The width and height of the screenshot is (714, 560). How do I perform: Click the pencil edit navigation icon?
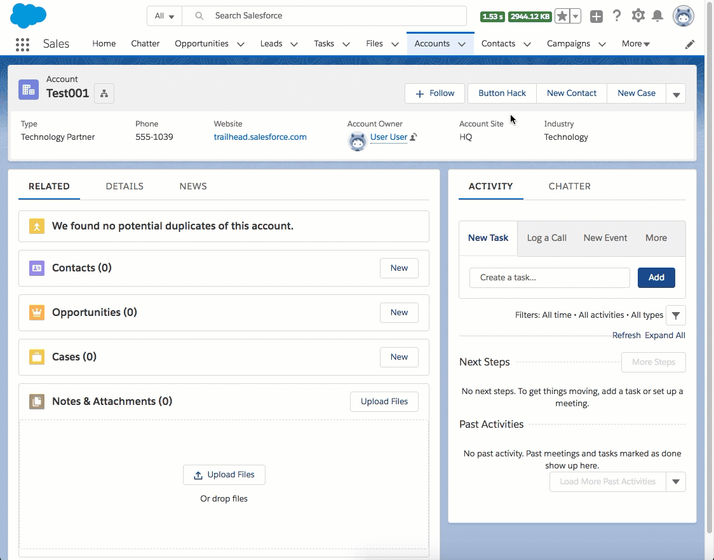pos(690,44)
